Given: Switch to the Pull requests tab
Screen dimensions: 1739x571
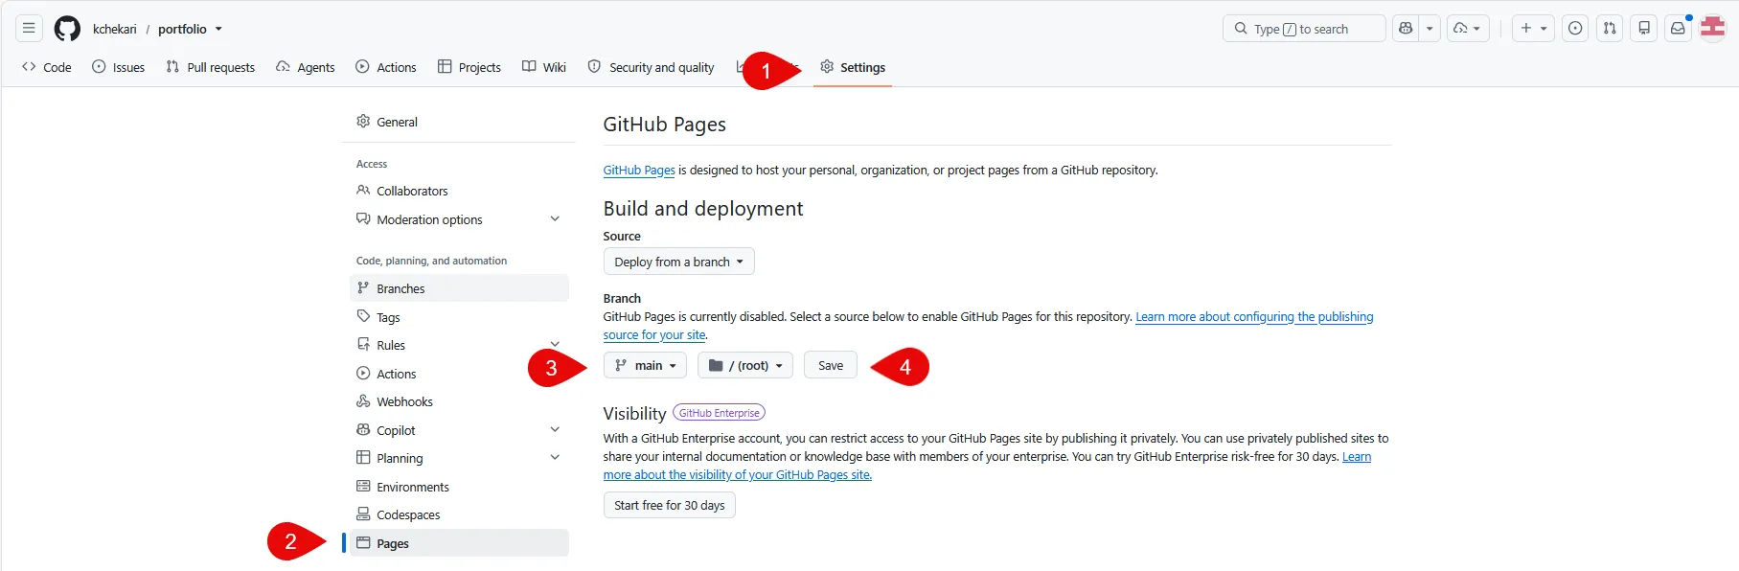Looking at the screenshot, I should pos(211,67).
